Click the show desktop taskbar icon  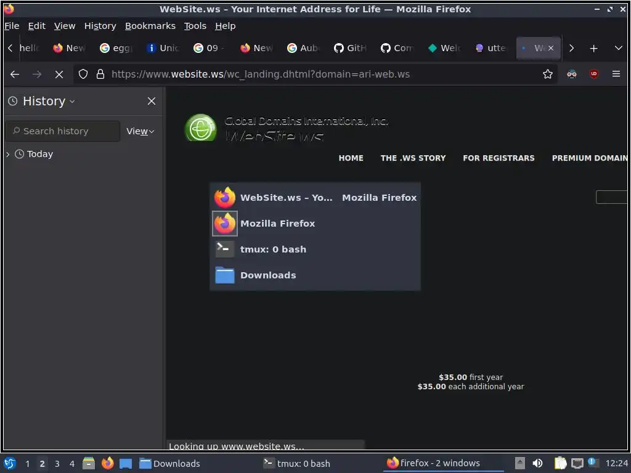(x=126, y=463)
